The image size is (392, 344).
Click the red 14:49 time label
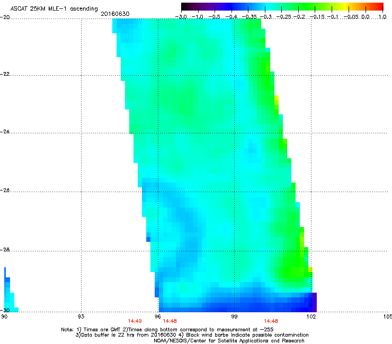(x=135, y=321)
